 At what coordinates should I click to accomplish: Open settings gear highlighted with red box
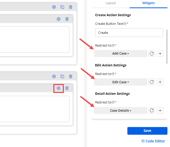[58, 88]
